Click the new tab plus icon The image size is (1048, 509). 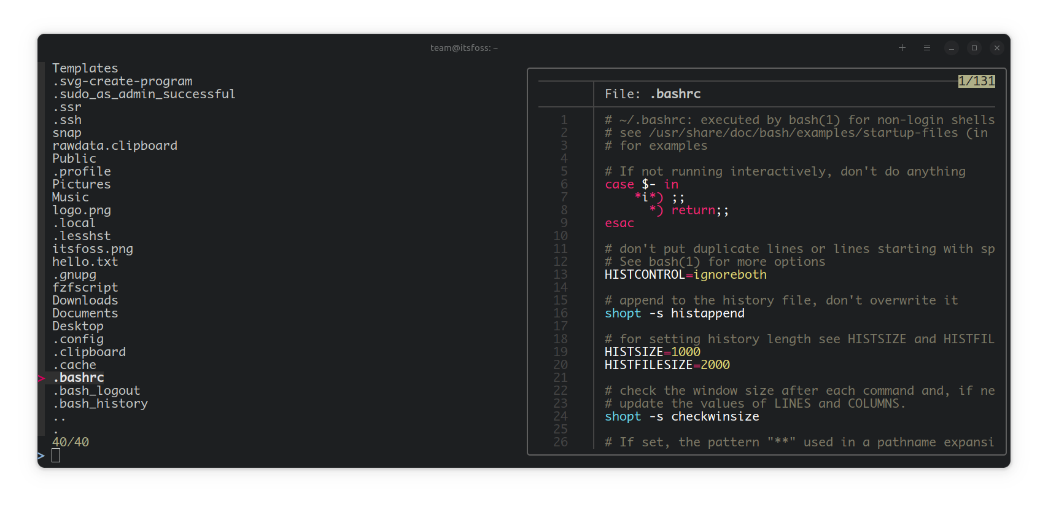point(902,48)
